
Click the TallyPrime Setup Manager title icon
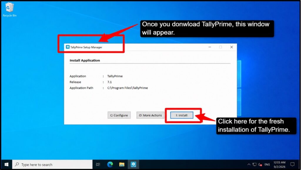tap(68, 47)
